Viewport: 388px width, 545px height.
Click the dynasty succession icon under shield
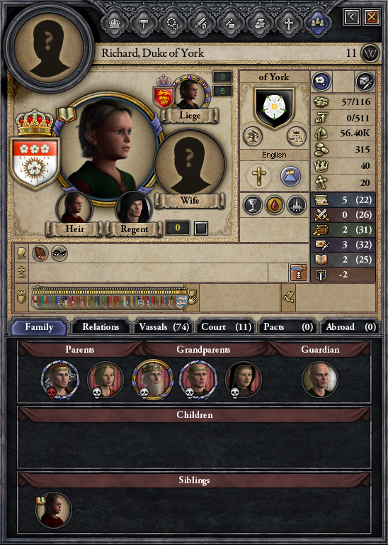297,136
